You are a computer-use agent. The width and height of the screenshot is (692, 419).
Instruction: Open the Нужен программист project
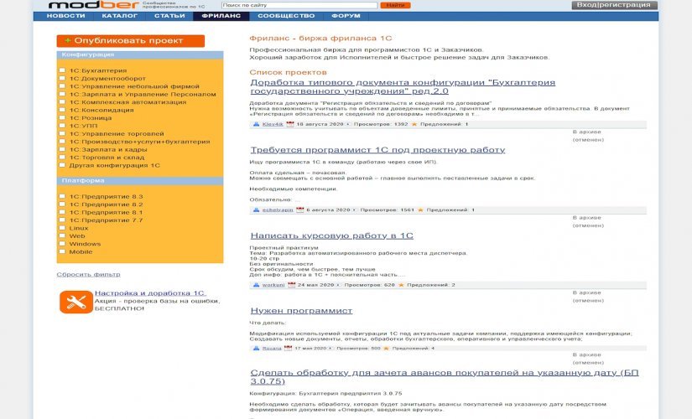[301, 311]
